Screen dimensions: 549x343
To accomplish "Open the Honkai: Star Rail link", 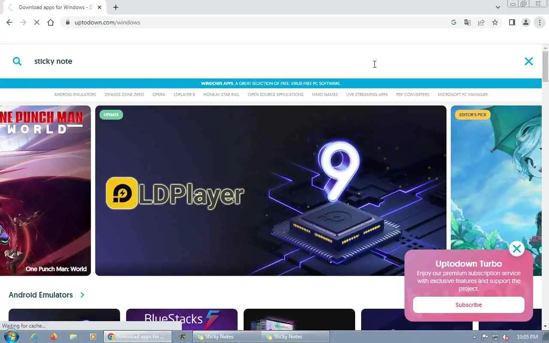I will click(221, 94).
